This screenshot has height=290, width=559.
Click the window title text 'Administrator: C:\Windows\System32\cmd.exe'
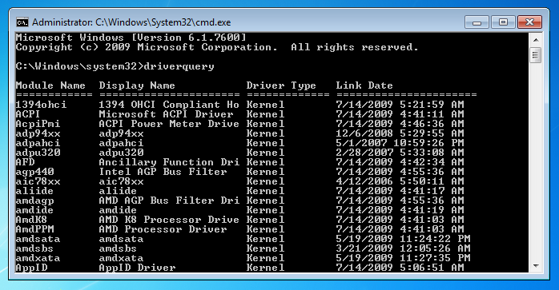131,22
